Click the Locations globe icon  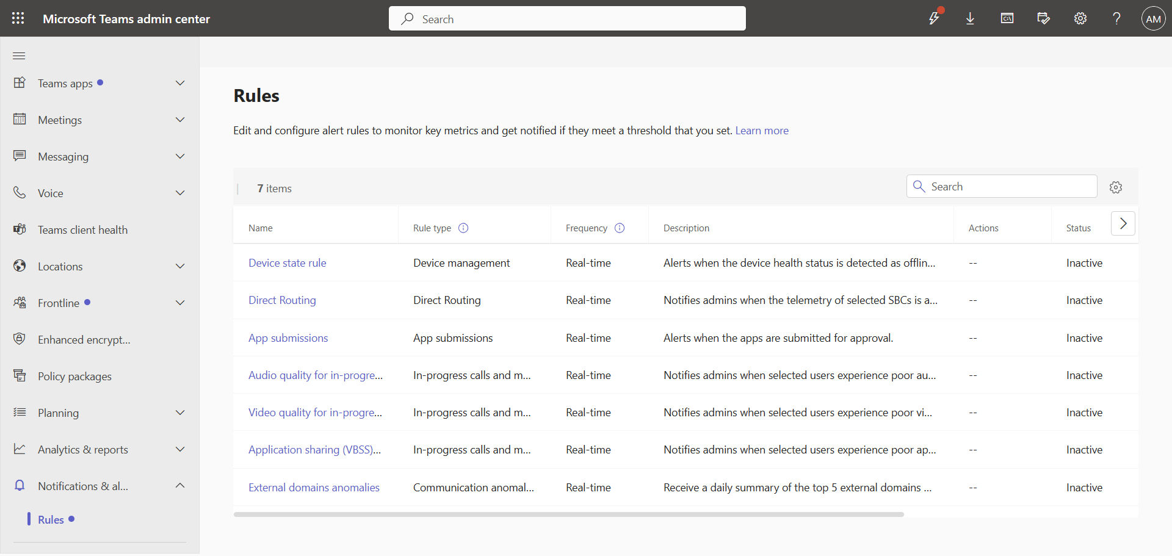tap(20, 265)
